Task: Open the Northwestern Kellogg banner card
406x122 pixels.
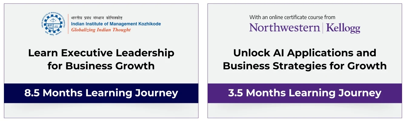Action: point(305,61)
